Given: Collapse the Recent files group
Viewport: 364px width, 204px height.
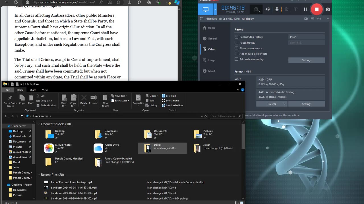Looking at the screenshot, I should point(39,175).
